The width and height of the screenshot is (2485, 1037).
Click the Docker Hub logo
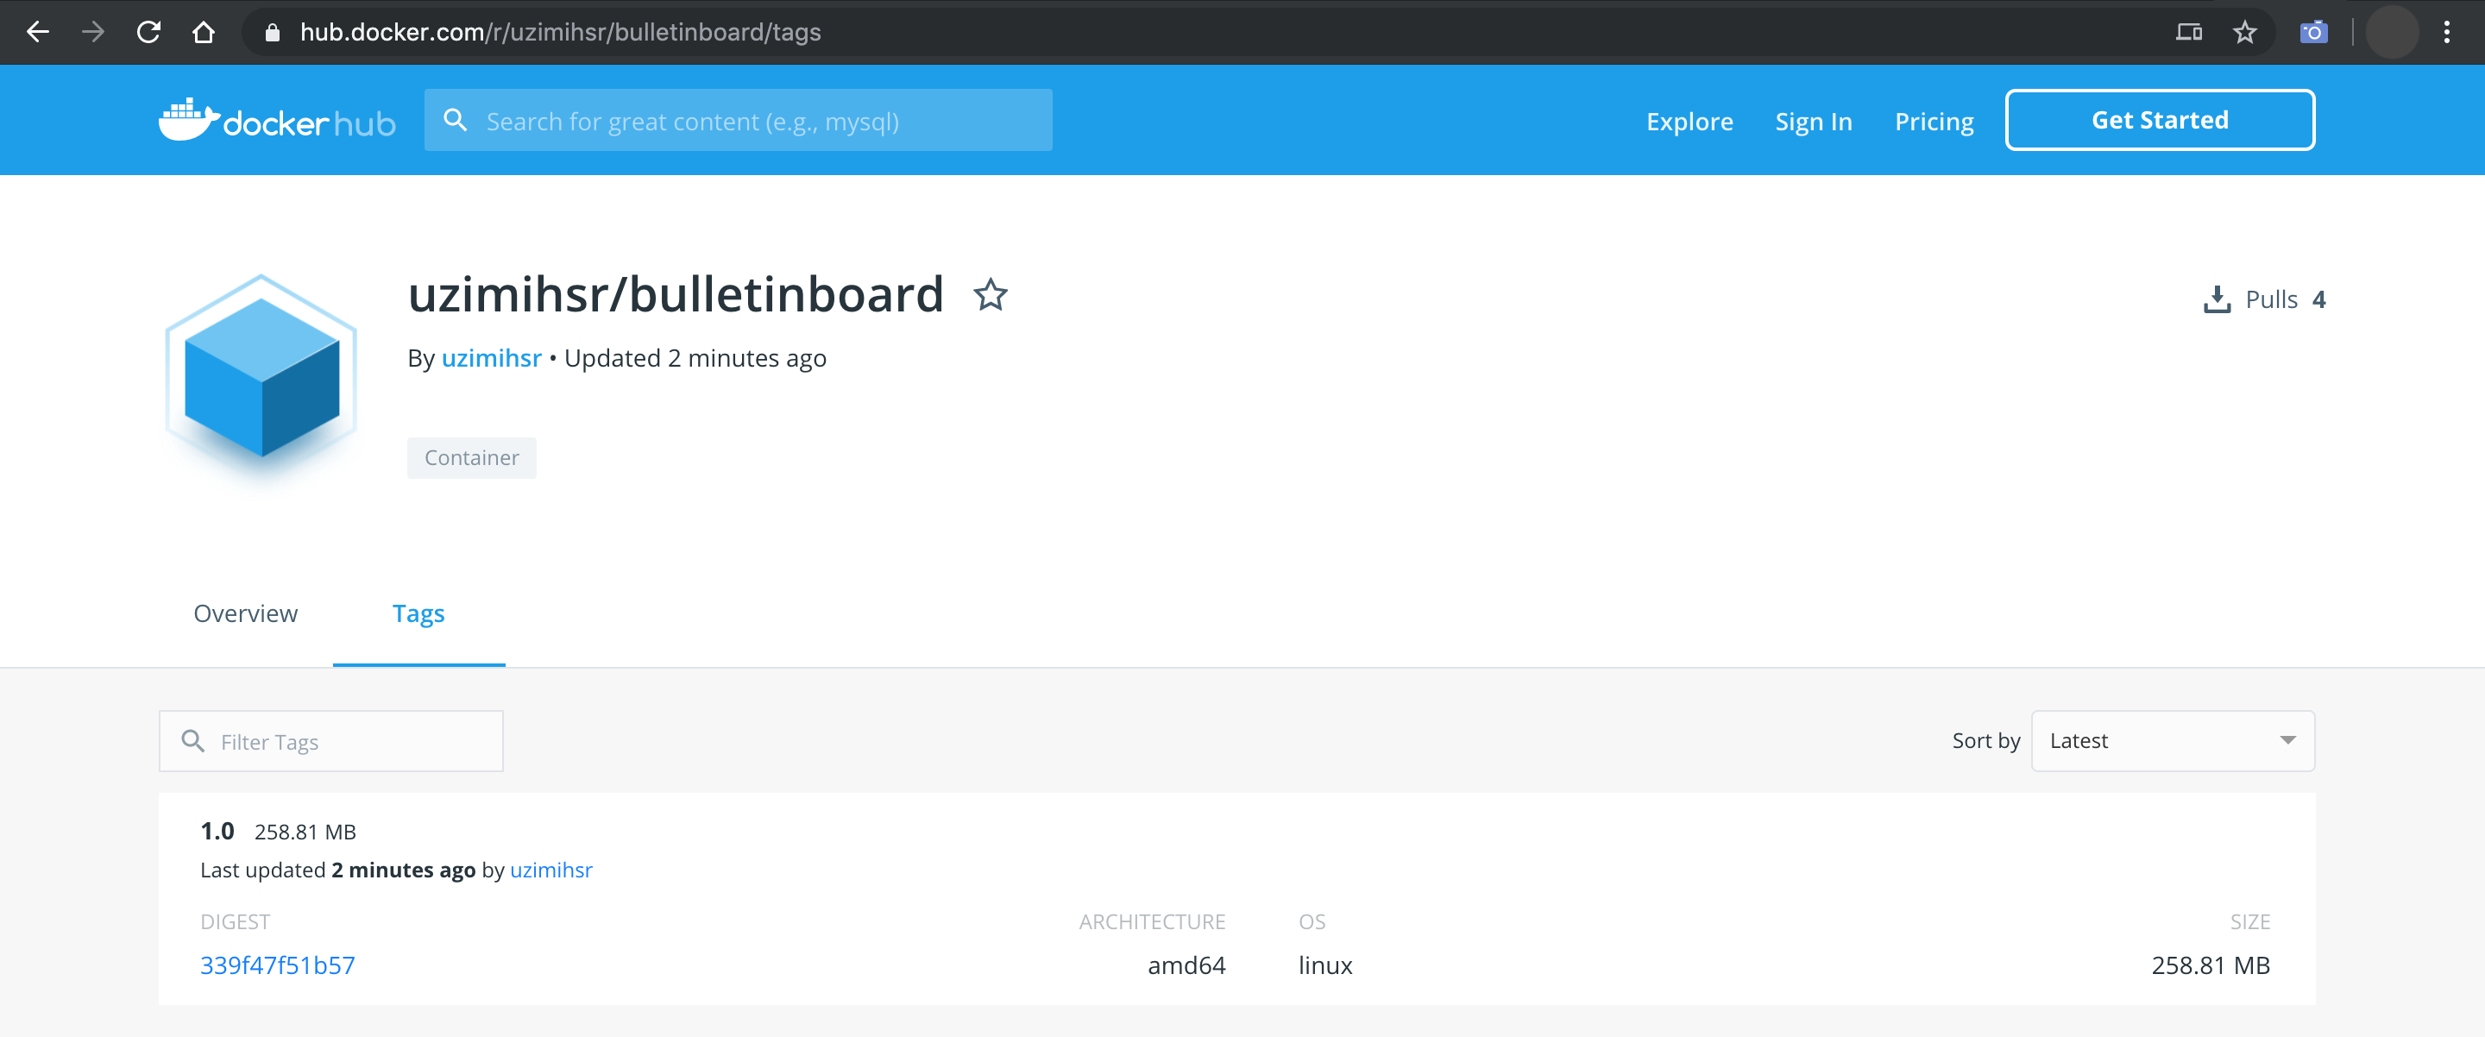tap(277, 120)
